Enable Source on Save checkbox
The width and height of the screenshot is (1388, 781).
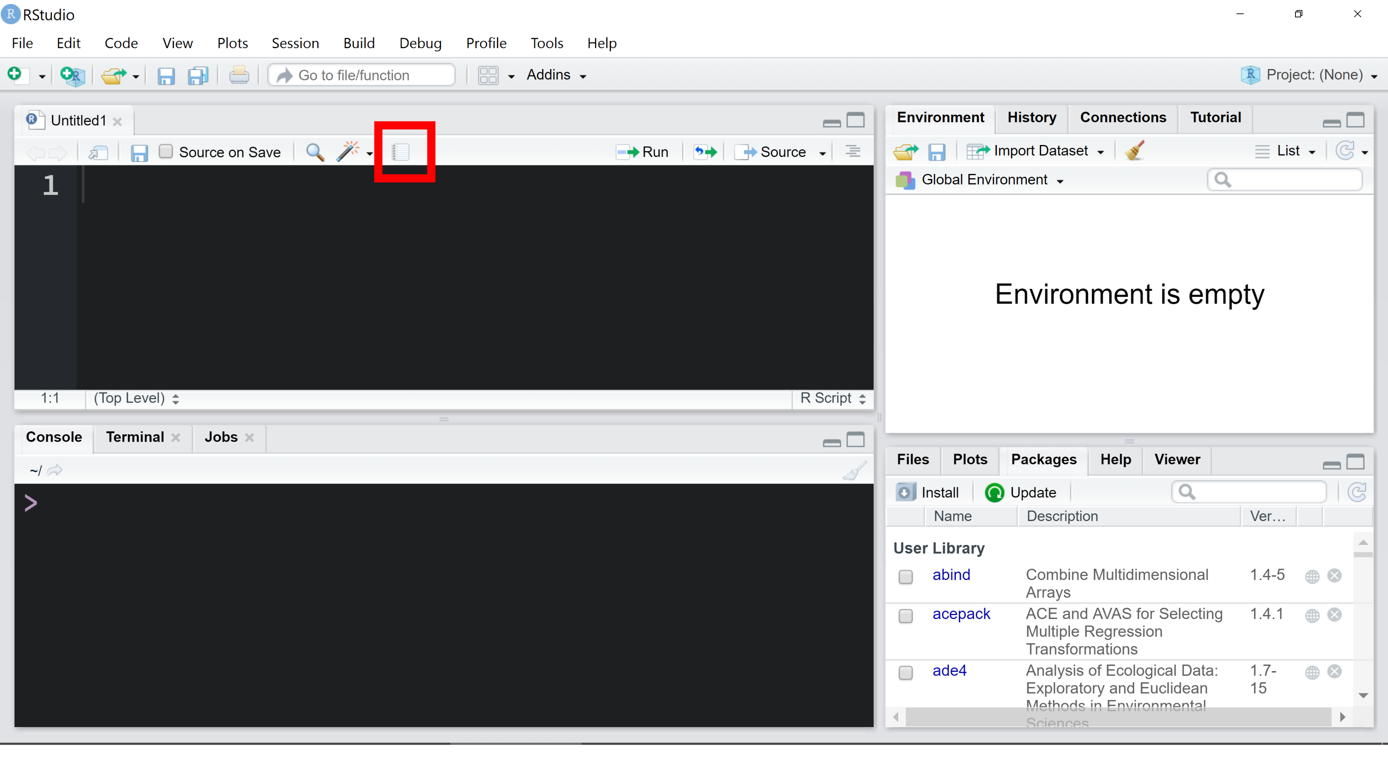166,152
